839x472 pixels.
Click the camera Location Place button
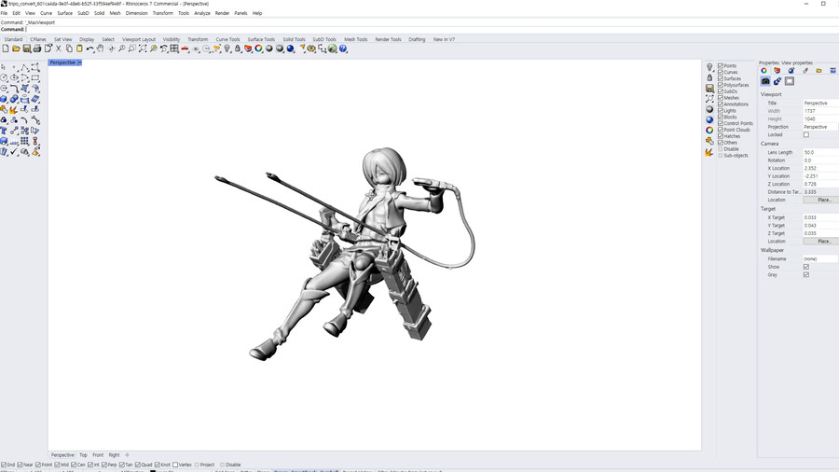[x=820, y=200]
